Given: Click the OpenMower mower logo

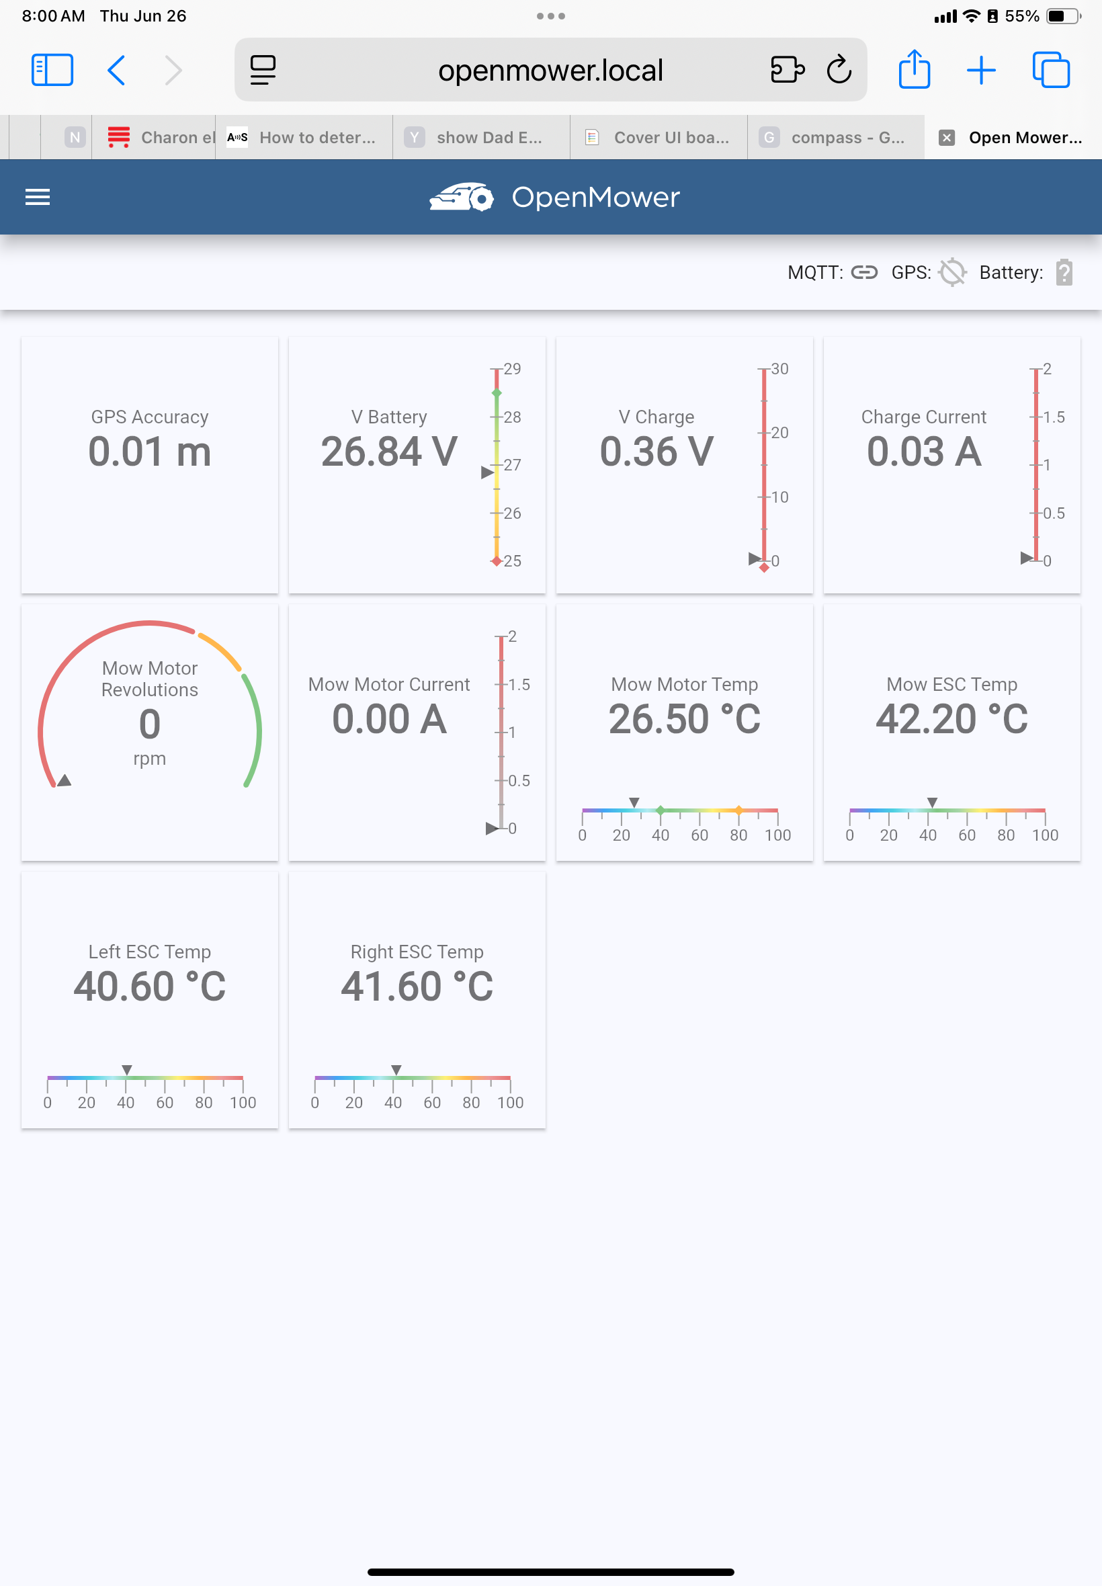Looking at the screenshot, I should pyautogui.click(x=461, y=197).
